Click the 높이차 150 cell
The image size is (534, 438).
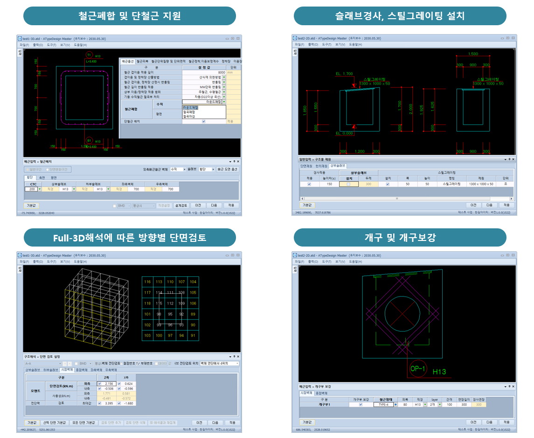click(329, 184)
